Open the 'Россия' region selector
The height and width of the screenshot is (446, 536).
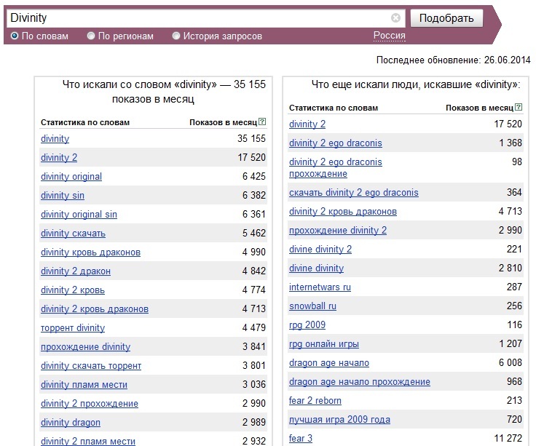pos(390,36)
